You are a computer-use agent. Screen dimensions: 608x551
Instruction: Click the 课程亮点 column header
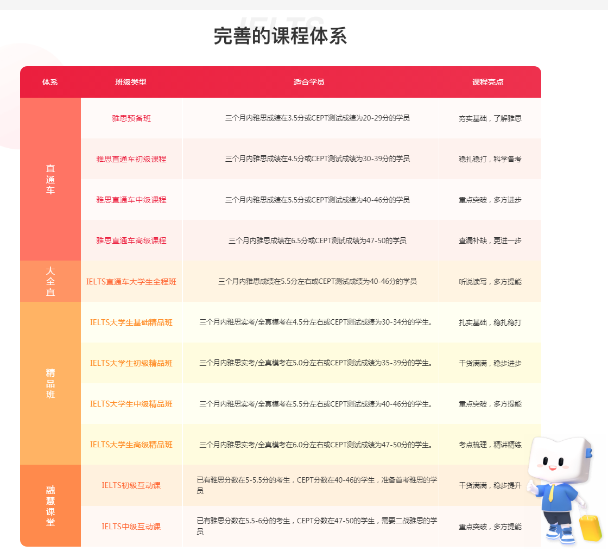point(488,82)
